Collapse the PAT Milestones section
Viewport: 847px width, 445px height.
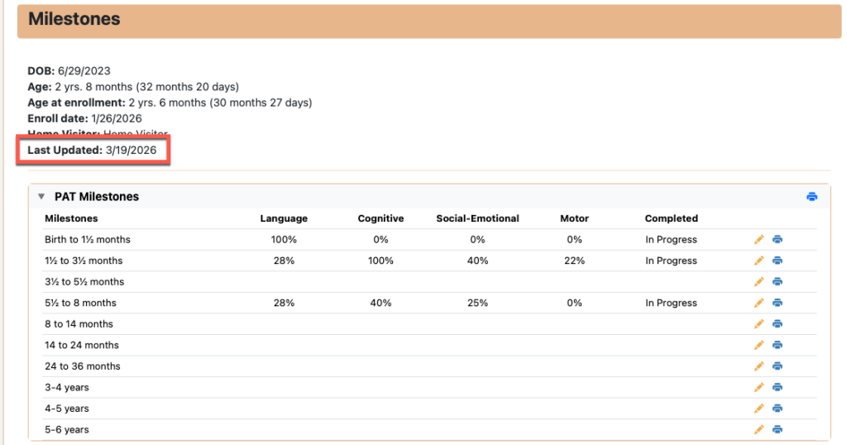pyautogui.click(x=41, y=197)
